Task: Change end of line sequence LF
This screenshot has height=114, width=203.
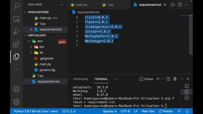Action: tap(136, 111)
